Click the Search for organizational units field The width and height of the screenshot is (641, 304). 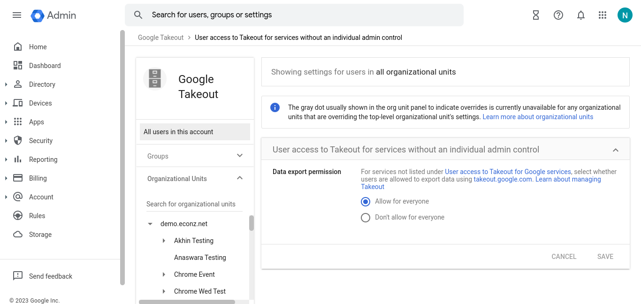click(194, 204)
